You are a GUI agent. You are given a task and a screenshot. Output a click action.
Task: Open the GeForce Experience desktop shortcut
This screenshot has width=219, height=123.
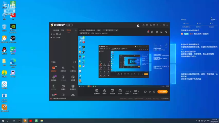point(13,29)
